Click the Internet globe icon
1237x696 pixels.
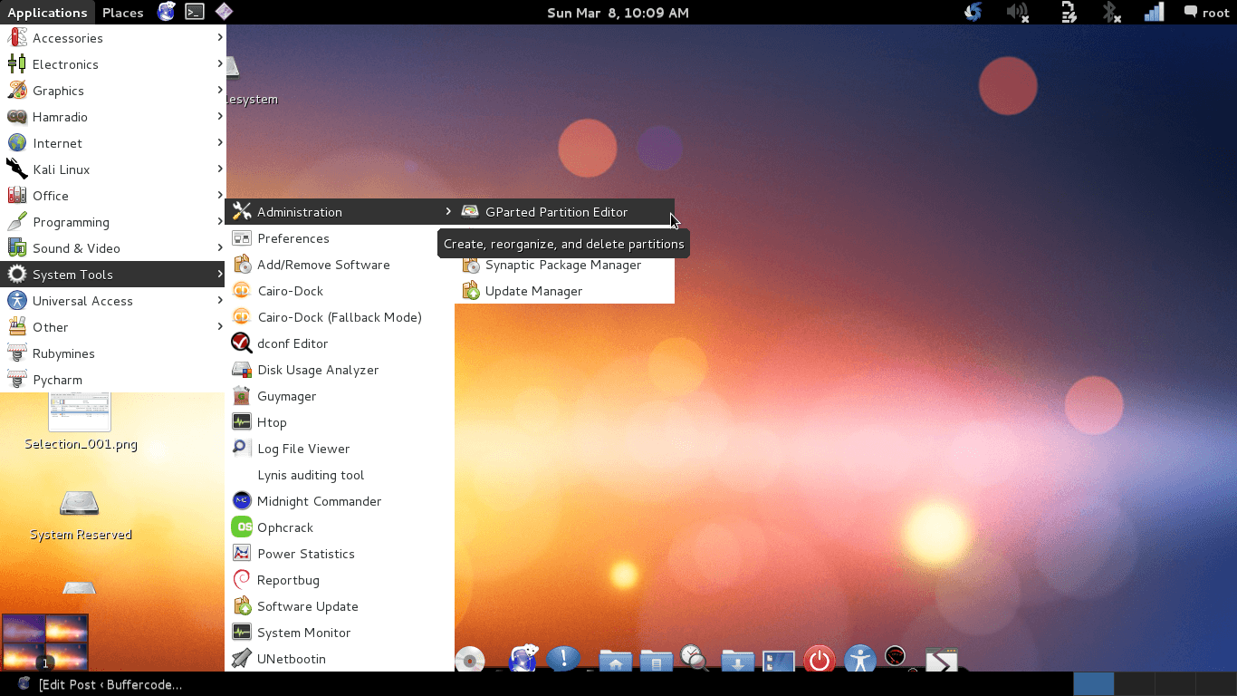click(17, 143)
